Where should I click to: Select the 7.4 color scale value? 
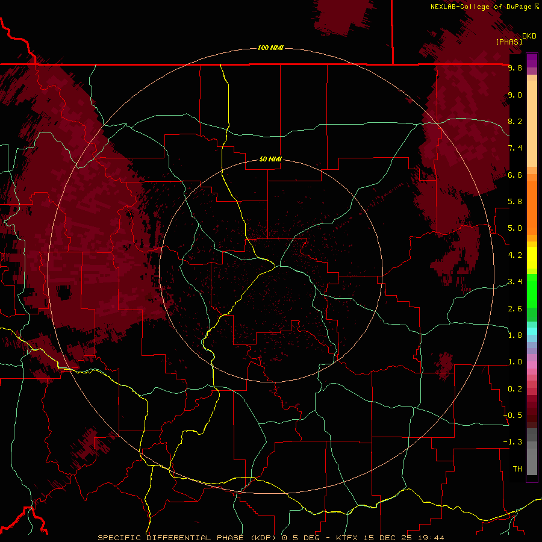(515, 148)
